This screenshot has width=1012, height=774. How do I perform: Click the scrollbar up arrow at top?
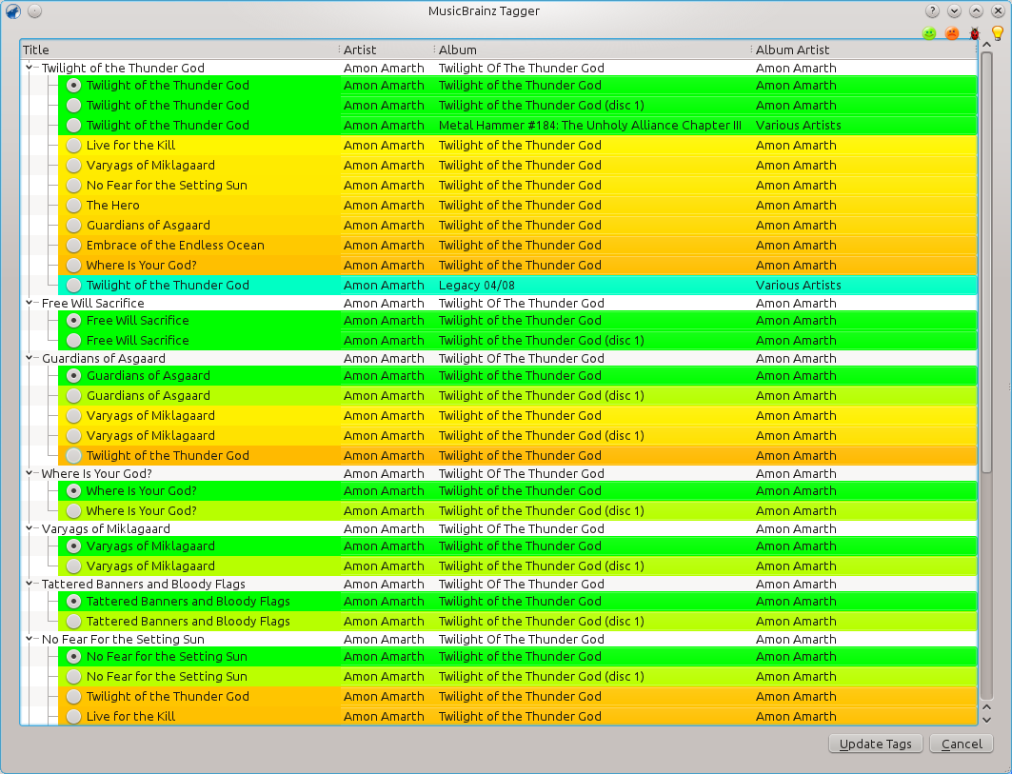tap(986, 45)
